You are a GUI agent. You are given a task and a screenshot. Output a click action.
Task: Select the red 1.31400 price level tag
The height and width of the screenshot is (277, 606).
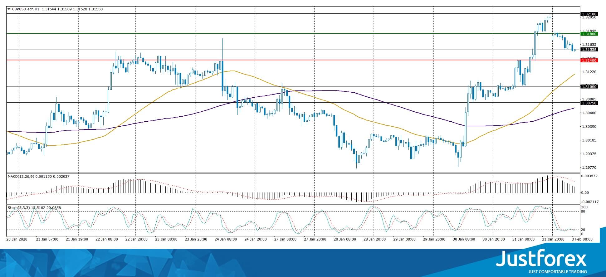tap(589, 60)
